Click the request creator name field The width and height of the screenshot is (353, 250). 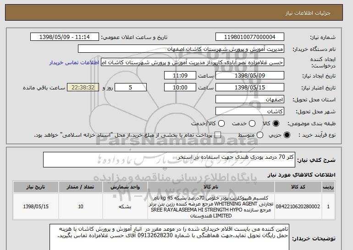pyautogui.click(x=193, y=62)
